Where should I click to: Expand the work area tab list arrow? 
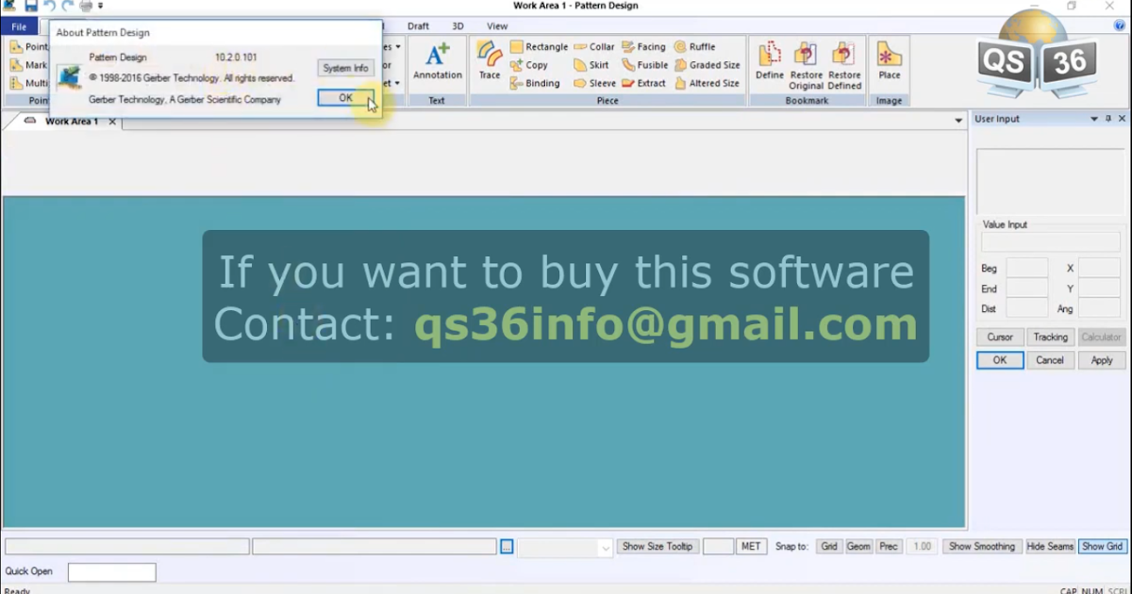click(x=959, y=122)
